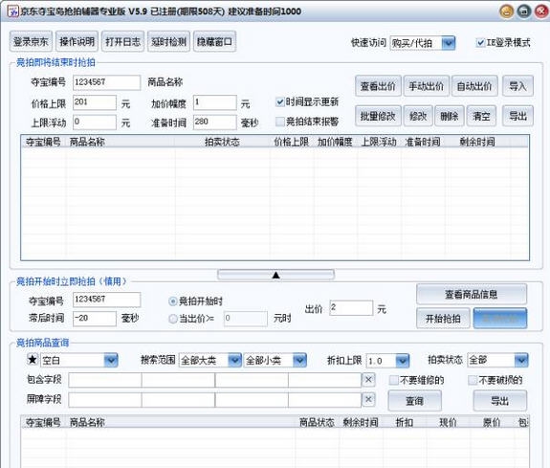This screenshot has height=468, width=550.
Task: Click the 加价幅度 input field
Action: tap(215, 102)
